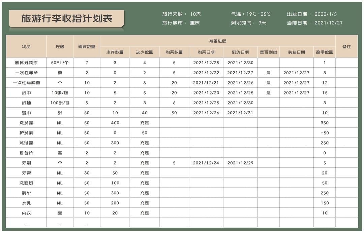364x233 pixels.
Task: Select remaining quantity -50 in 护发素 row
Action: click(325, 133)
